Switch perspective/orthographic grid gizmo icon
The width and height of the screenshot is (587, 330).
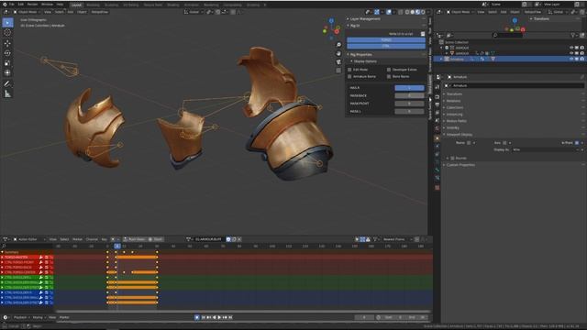tap(338, 71)
